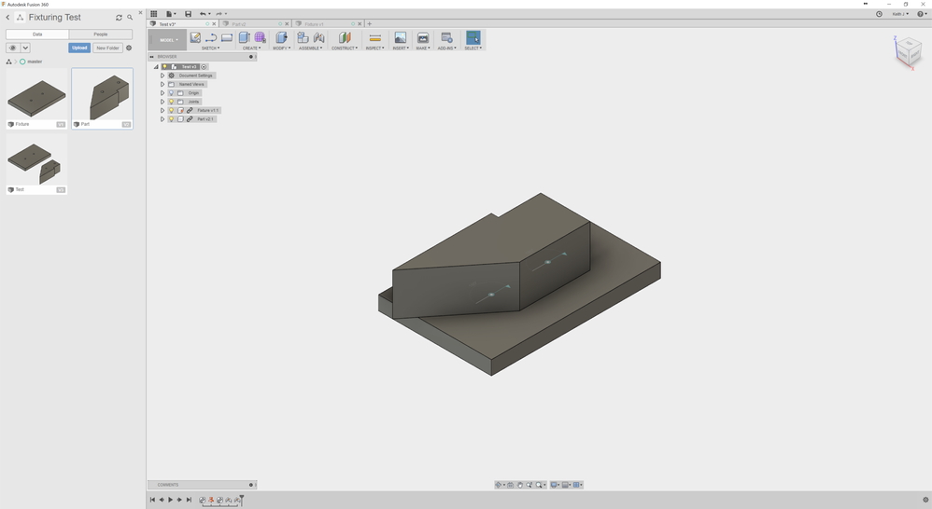Click the data panel search icon
Screen dimensions: 932x509
pos(130,18)
